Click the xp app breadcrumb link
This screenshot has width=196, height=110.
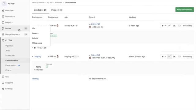pyautogui.click(x=50, y=2)
